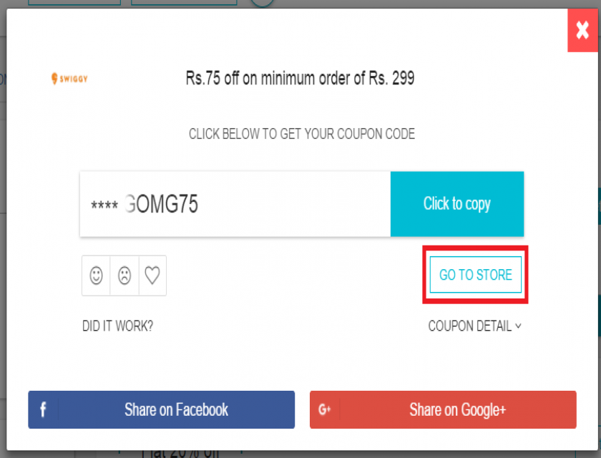Select the GOMG75 coupon code field
This screenshot has height=458, width=601.
235,204
